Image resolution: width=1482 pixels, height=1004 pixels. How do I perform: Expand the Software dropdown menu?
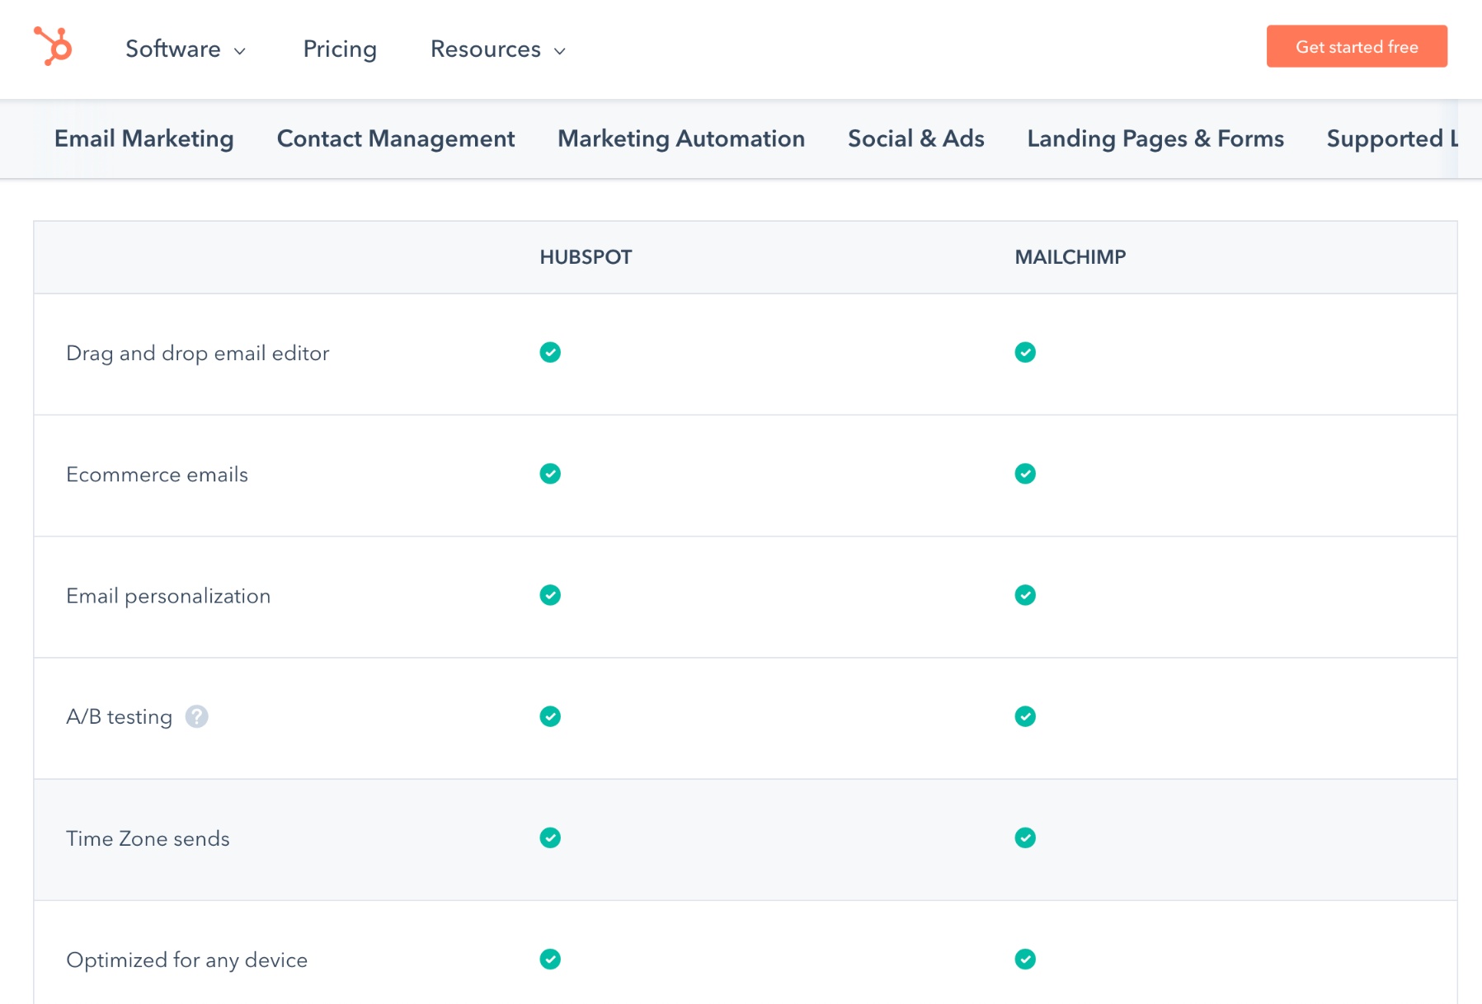[x=185, y=49]
